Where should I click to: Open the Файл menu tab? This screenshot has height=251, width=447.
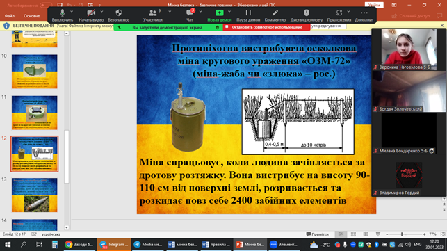(10, 16)
